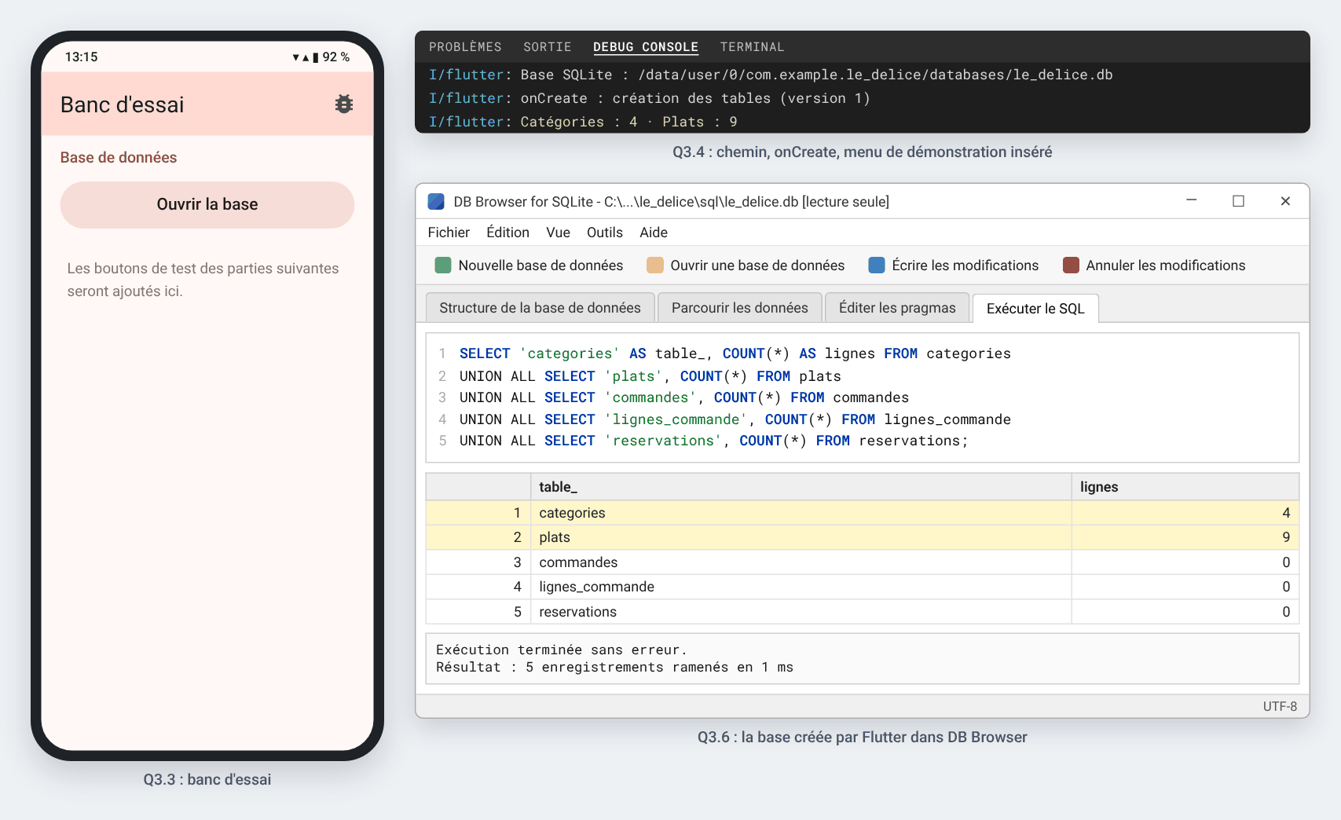Click inside the SQL editor first line

point(735,353)
